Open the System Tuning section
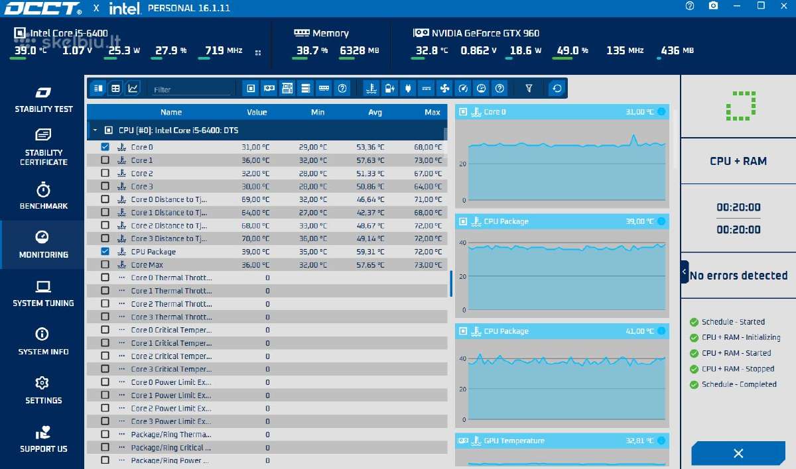796x469 pixels. 43,293
